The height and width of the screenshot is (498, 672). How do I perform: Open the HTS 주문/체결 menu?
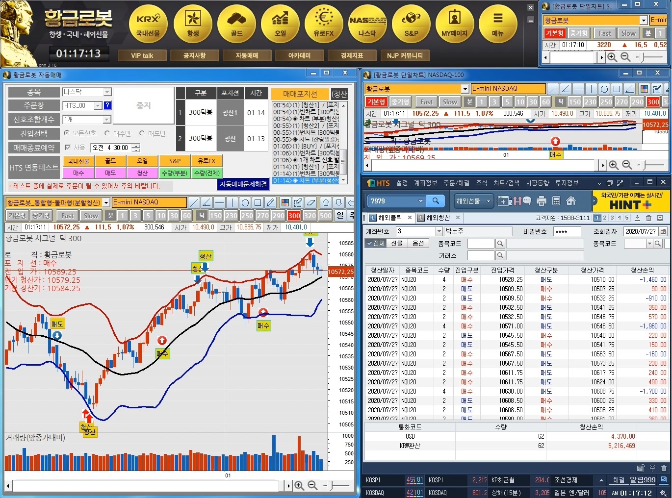pos(457,183)
